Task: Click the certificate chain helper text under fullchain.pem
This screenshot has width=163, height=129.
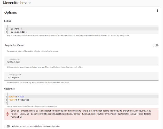Action: 45,67
